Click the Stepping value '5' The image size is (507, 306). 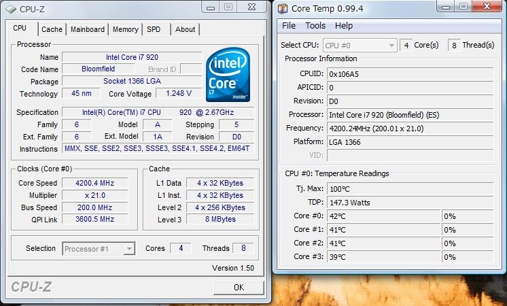click(x=237, y=124)
